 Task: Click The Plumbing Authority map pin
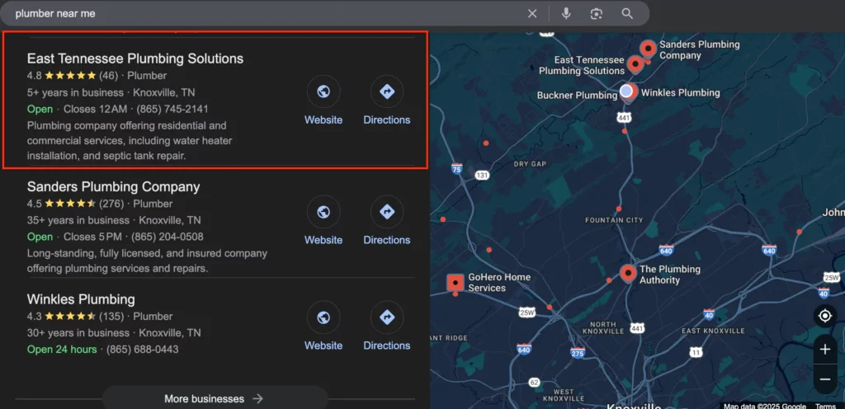tap(628, 272)
